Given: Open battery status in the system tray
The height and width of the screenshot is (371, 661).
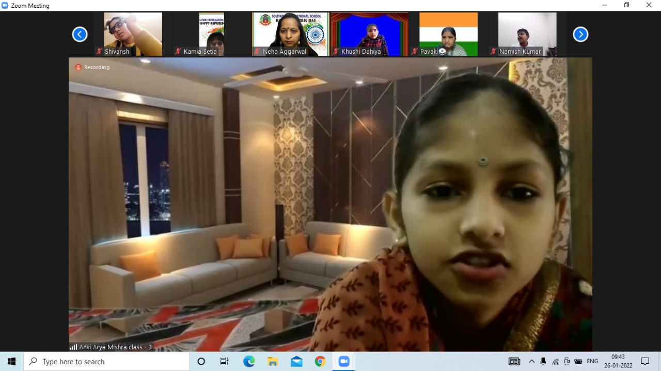Looking at the screenshot, I should pos(578,361).
